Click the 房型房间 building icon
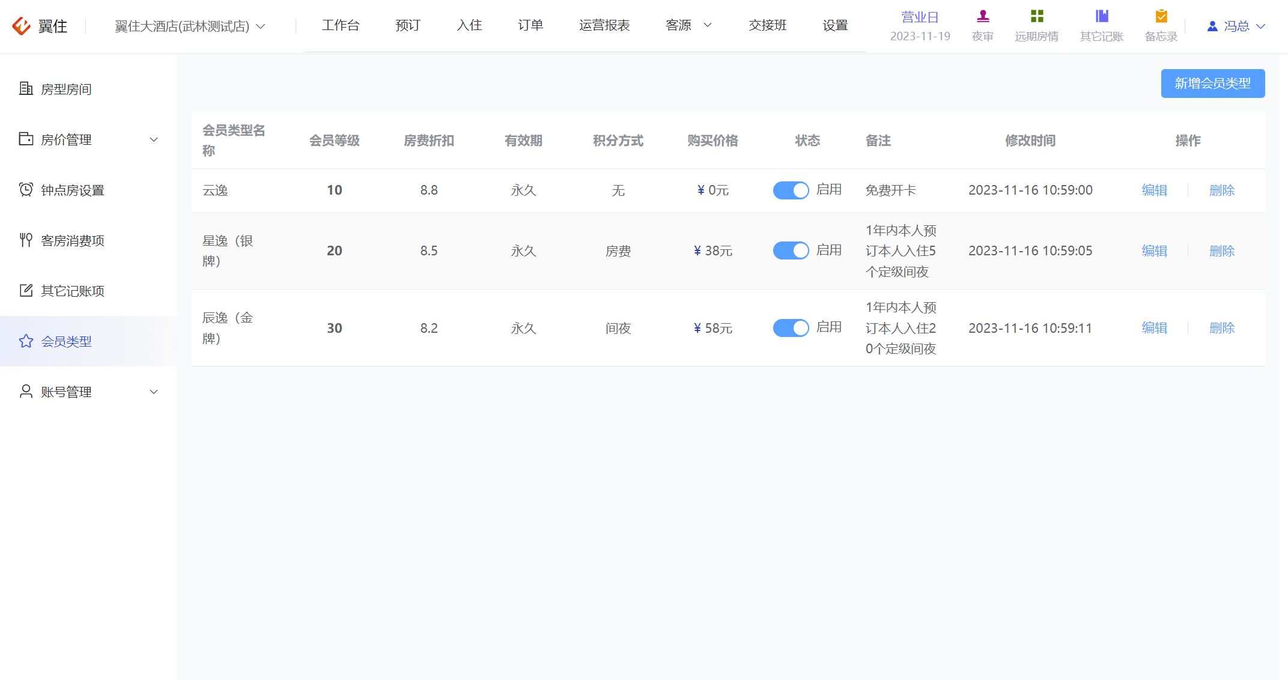Screen dimensions: 1288x680 pos(26,89)
